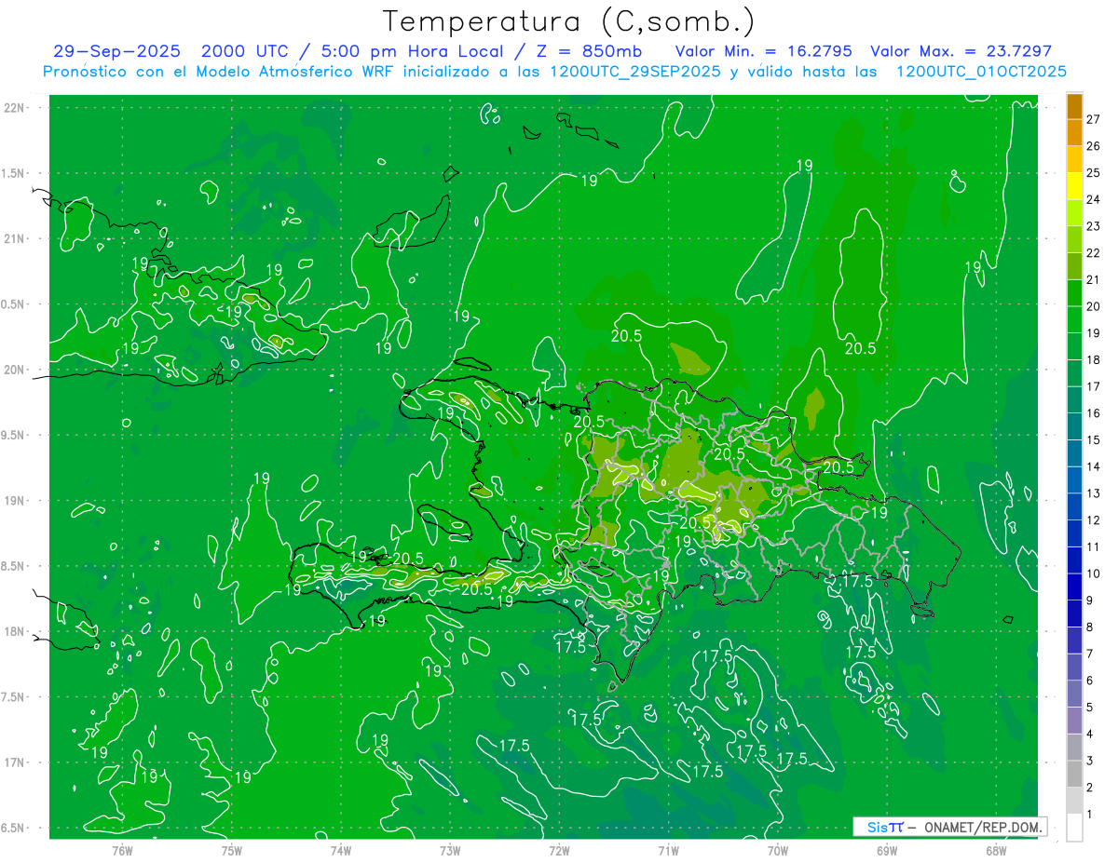Click the blue "Sis" logo text
The height and width of the screenshot is (863, 1118).
[x=877, y=827]
